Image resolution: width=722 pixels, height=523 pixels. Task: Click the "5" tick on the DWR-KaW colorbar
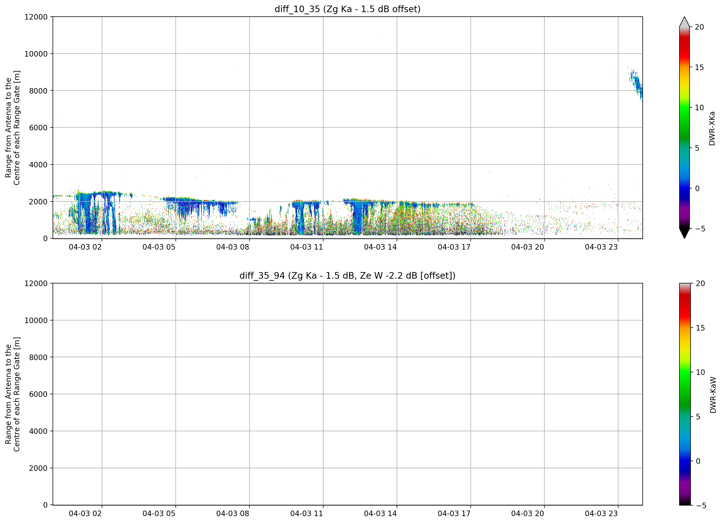pyautogui.click(x=698, y=417)
